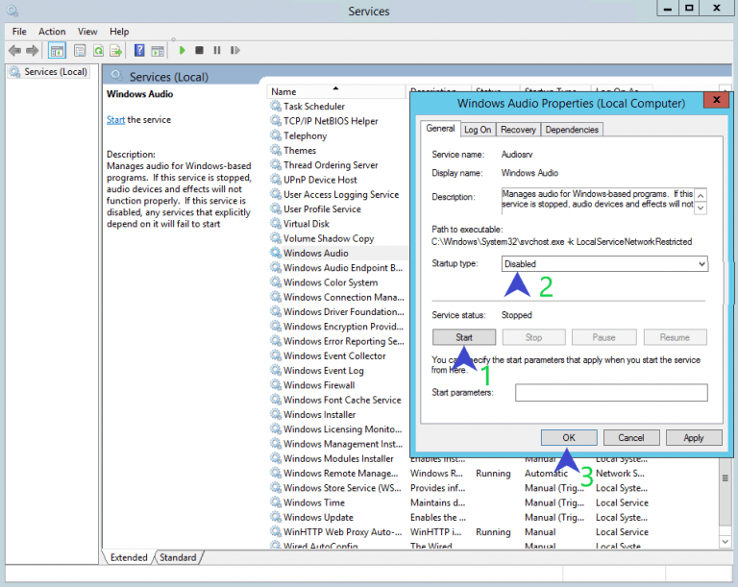Select the General tab
Screen dimensions: 738x587
(440, 129)
